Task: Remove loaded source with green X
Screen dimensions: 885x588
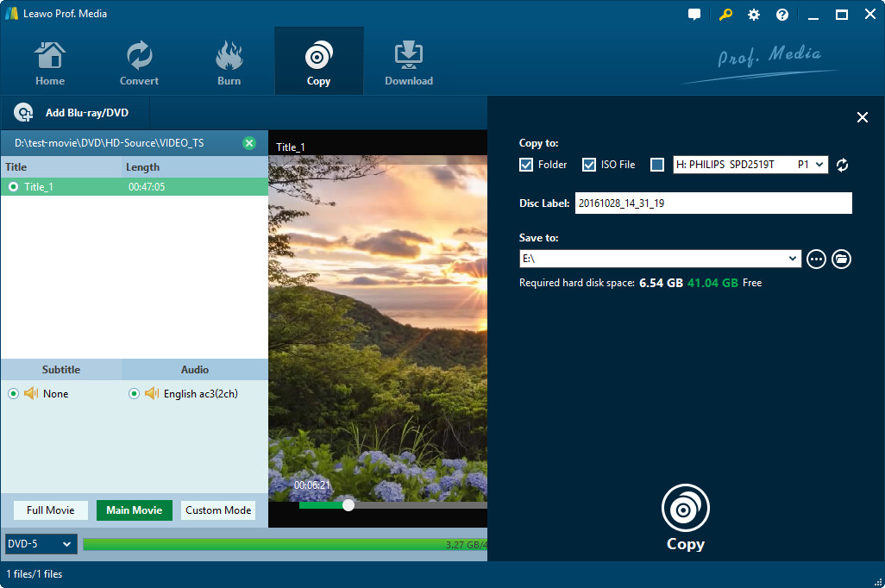Action: (x=249, y=143)
